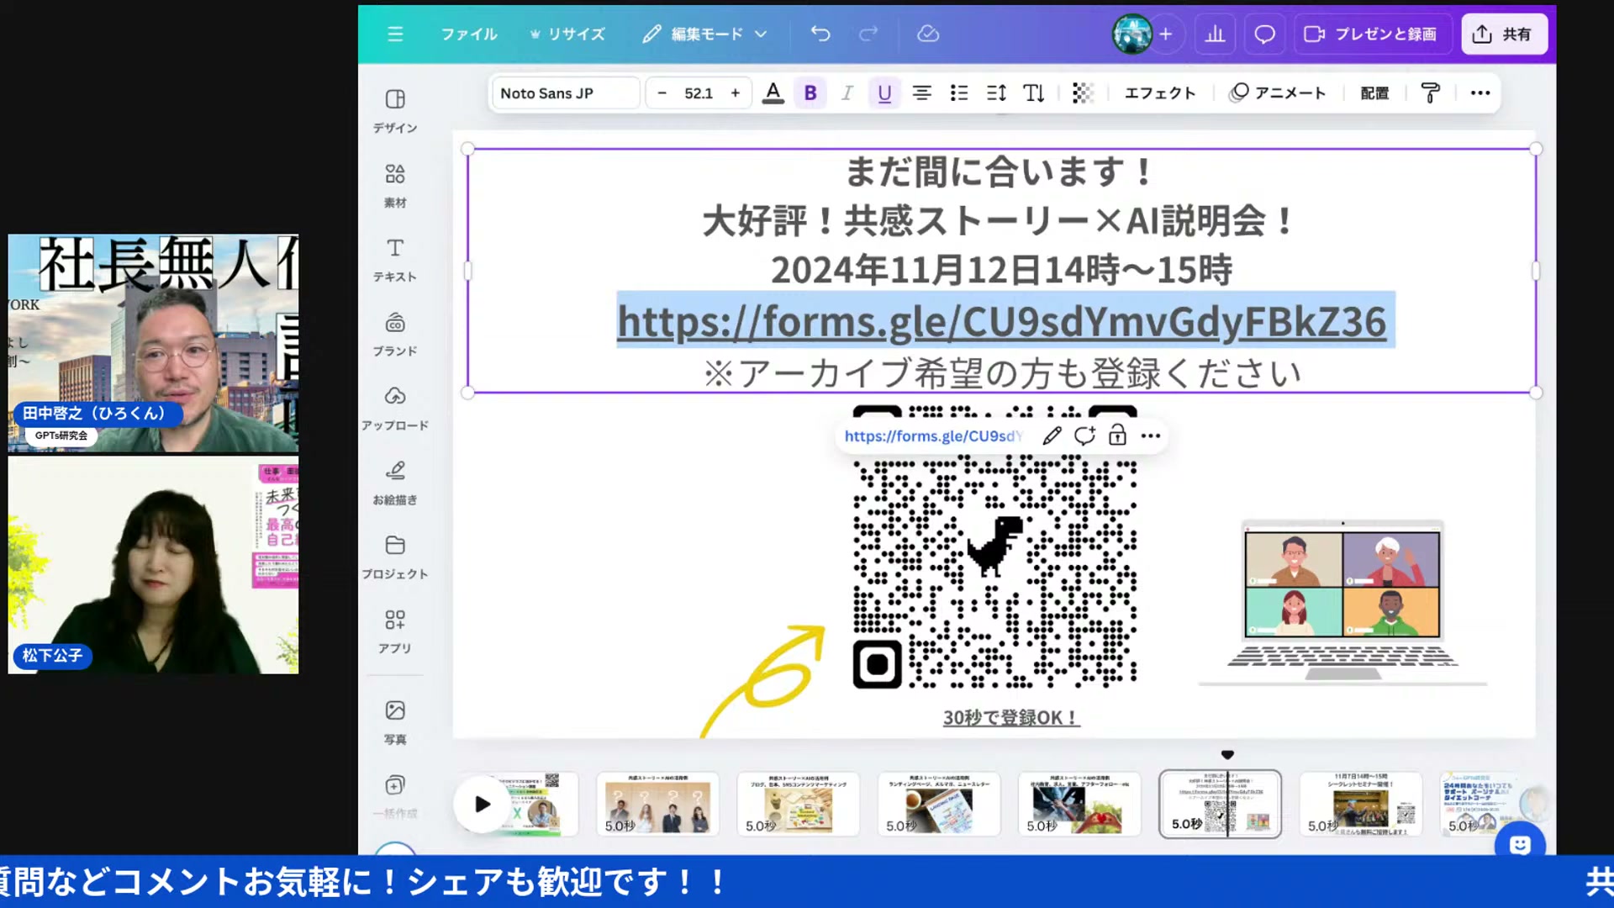Open the transparency checkerboard control
Screen dimensions: 1614x908
point(1083,93)
